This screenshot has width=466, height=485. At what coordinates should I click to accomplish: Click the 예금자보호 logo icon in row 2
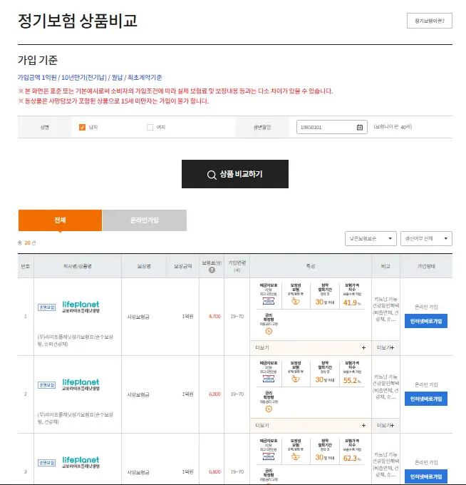(268, 379)
